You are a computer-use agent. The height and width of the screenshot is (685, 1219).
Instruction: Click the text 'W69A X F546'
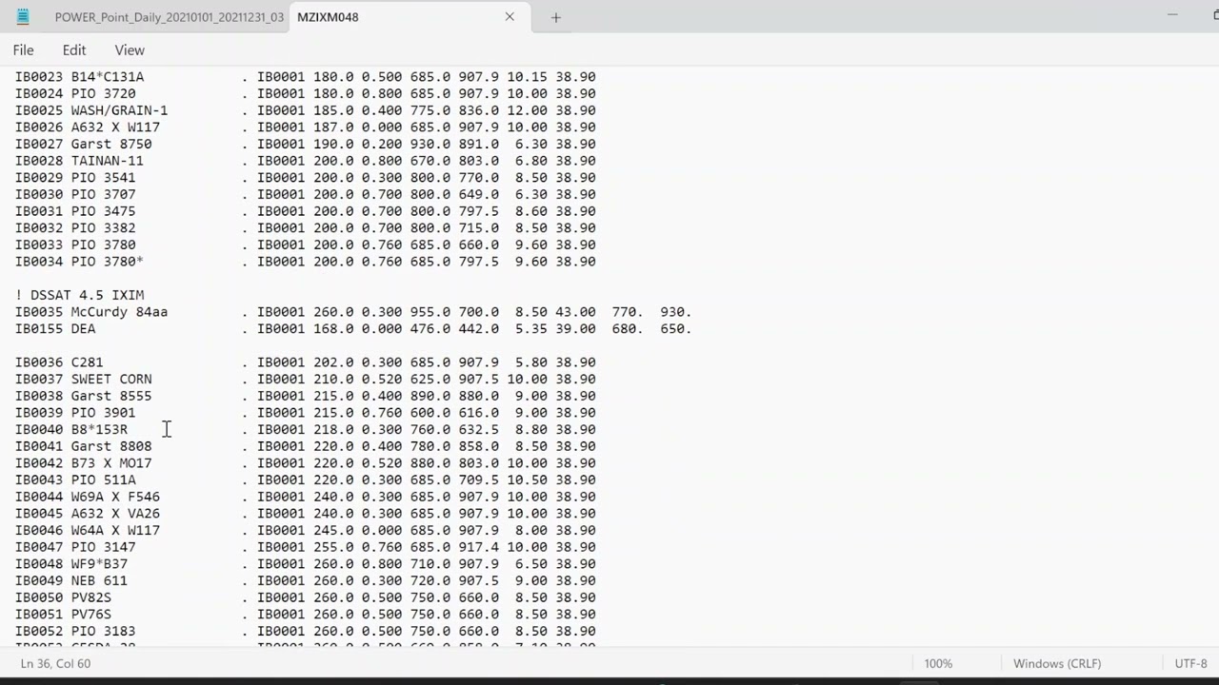pos(115,497)
